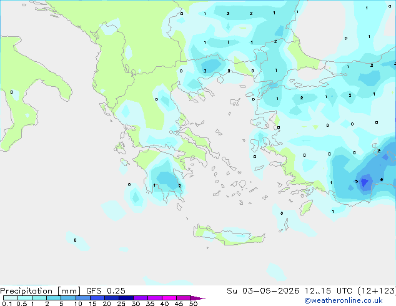Select the 2–5 mm legend color swatch
Screen dimensions: 396x306
click(x=54, y=298)
